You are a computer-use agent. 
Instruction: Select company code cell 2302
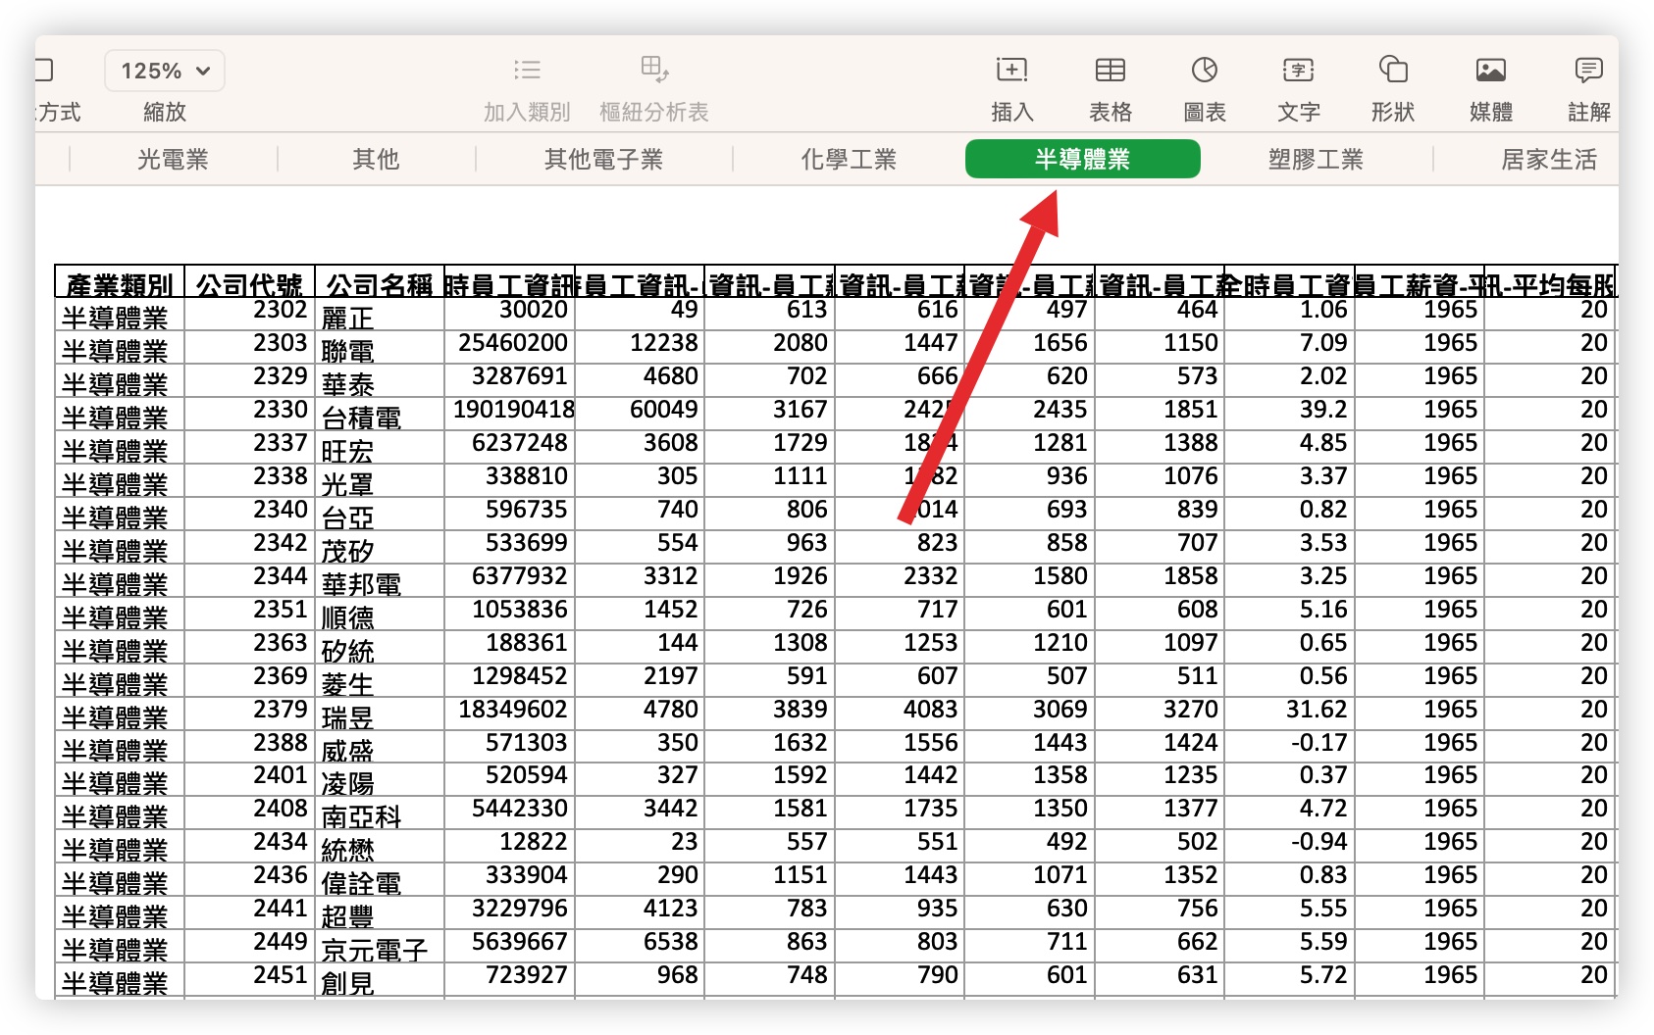(x=249, y=315)
